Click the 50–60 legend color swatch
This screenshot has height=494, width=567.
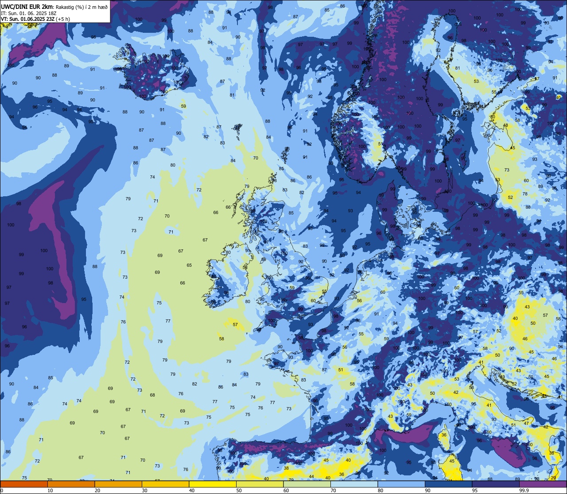pos(260,484)
